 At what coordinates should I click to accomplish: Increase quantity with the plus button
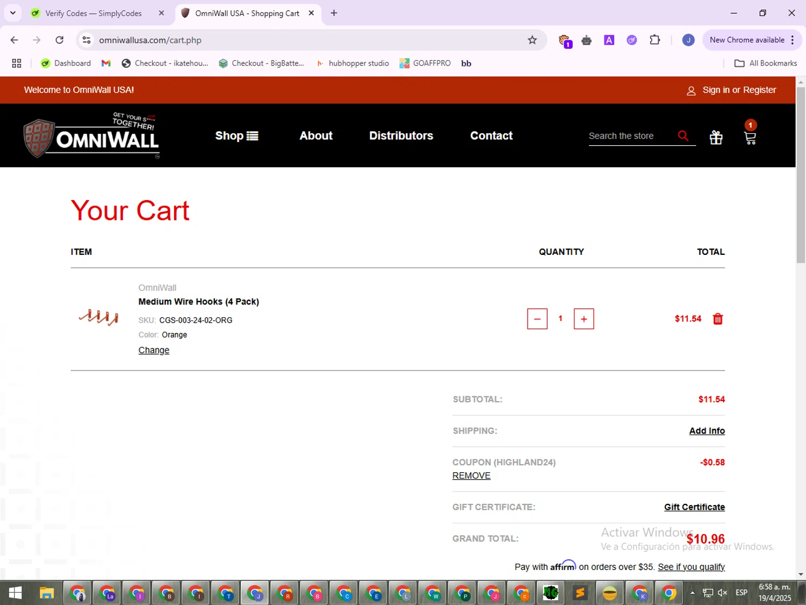coord(584,319)
